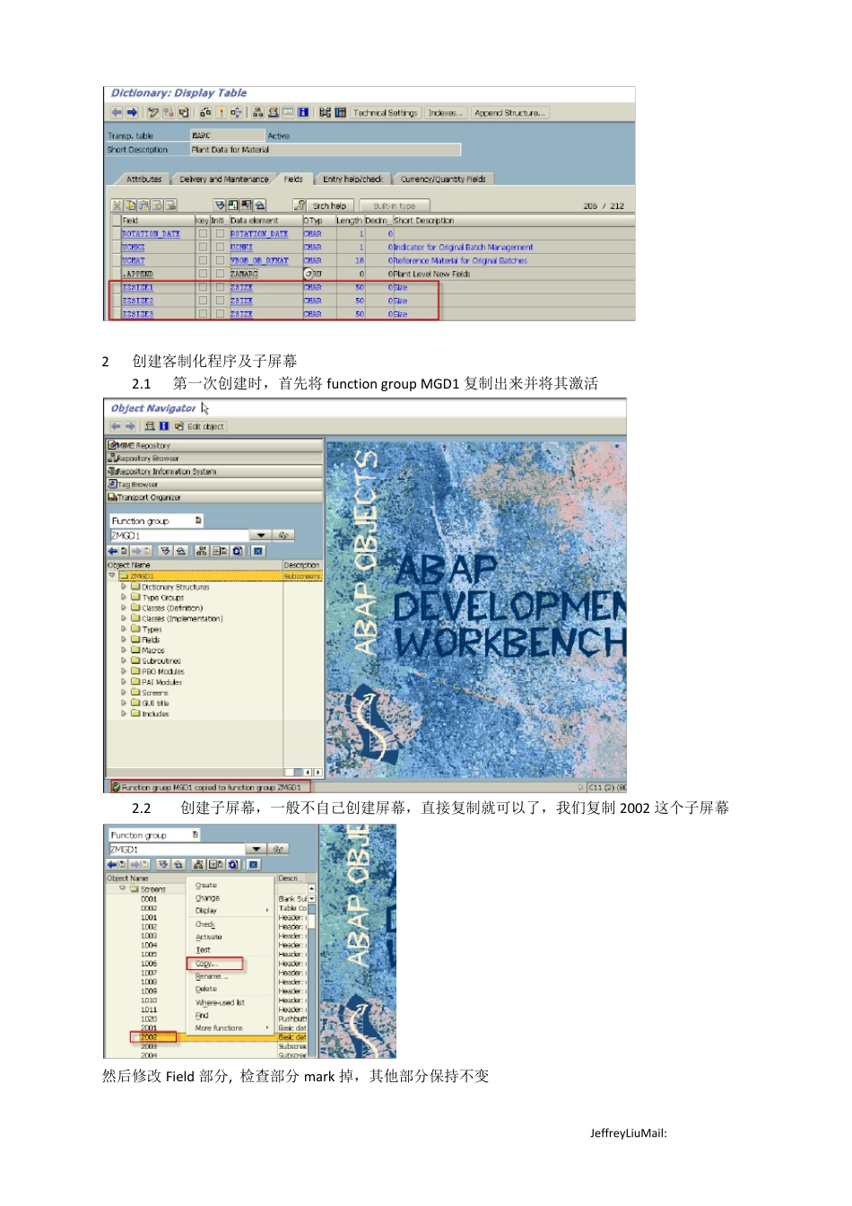
Task: Click the Display/Change pencil icon in Dictionary toolbar
Action: (152, 112)
